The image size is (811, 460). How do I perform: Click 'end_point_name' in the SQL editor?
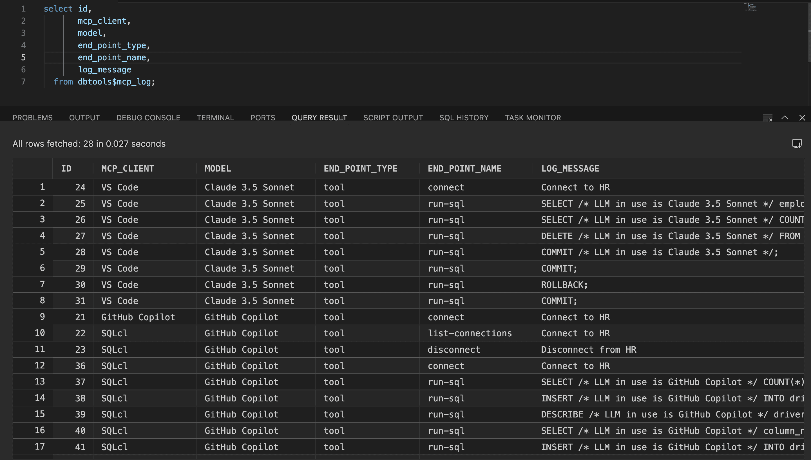pyautogui.click(x=112, y=57)
